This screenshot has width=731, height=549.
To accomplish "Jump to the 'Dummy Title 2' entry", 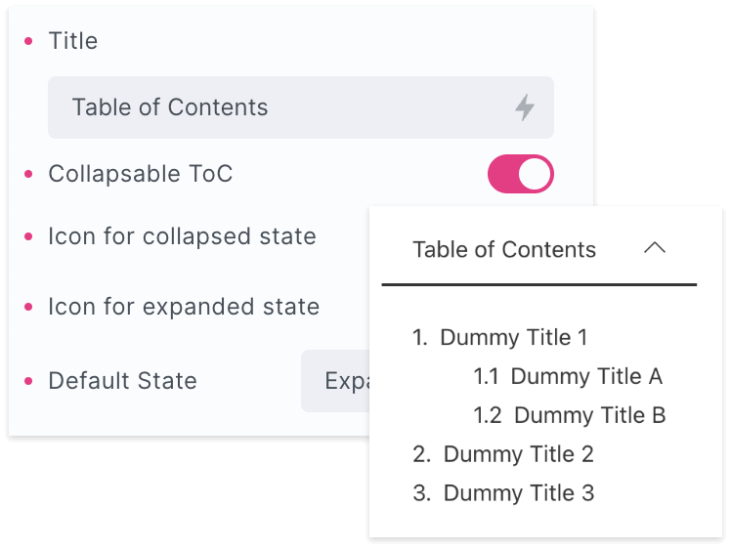I will point(518,455).
